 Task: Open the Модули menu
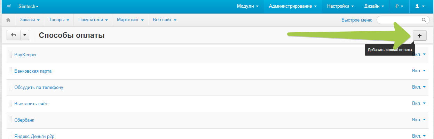(x=247, y=6)
